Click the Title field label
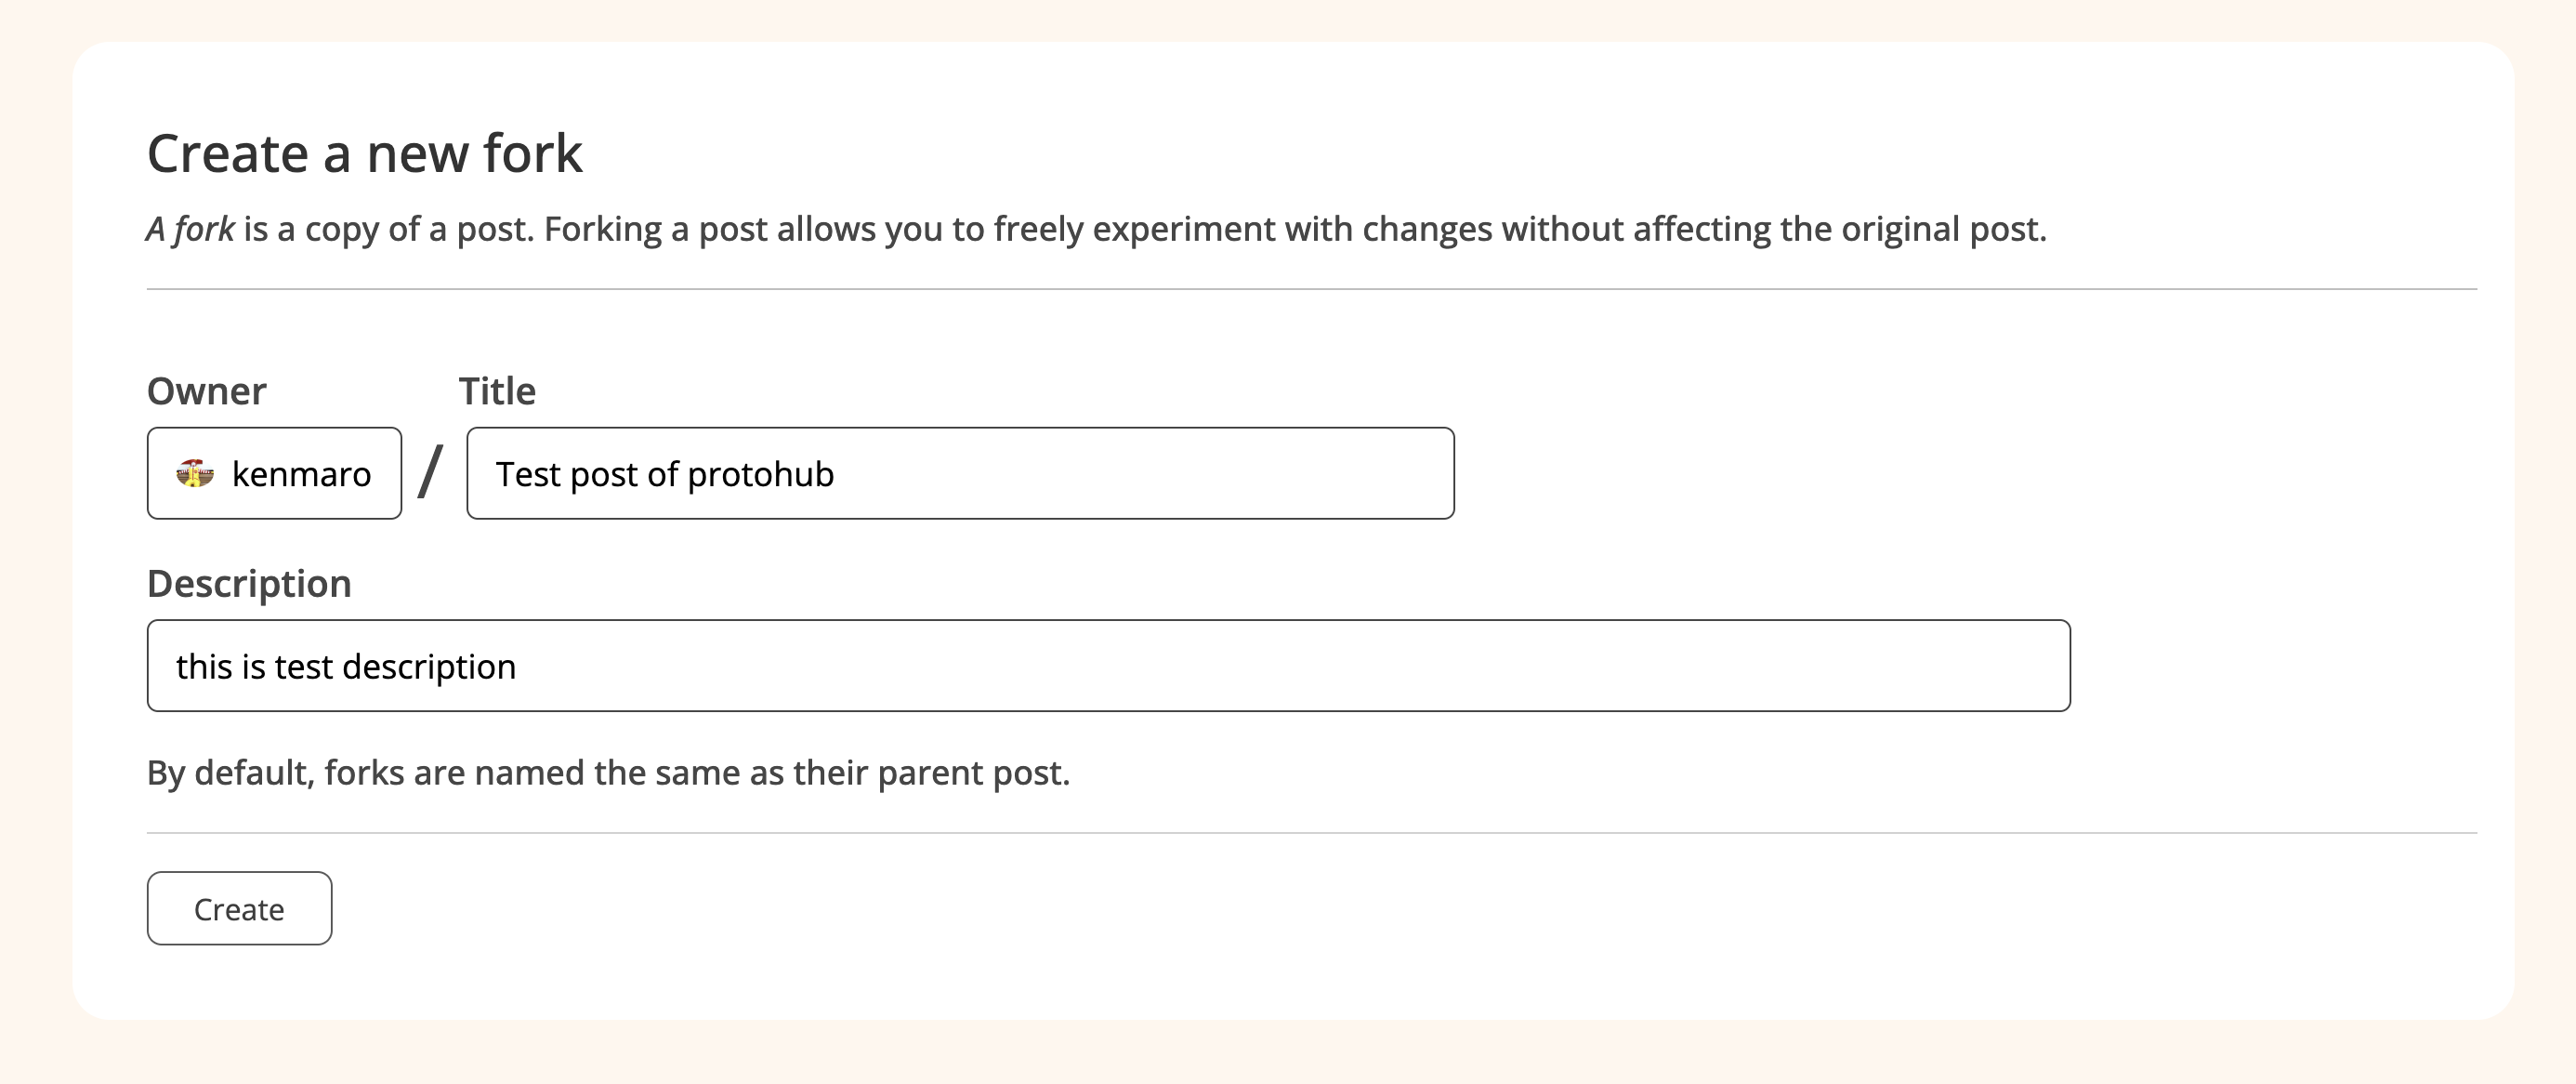Image resolution: width=2576 pixels, height=1084 pixels. (x=497, y=391)
